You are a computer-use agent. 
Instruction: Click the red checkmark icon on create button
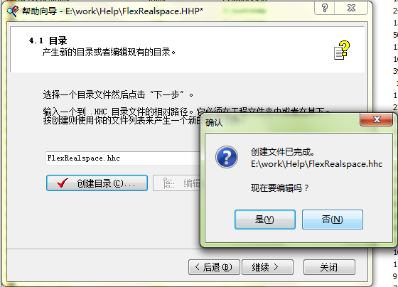[x=63, y=183]
